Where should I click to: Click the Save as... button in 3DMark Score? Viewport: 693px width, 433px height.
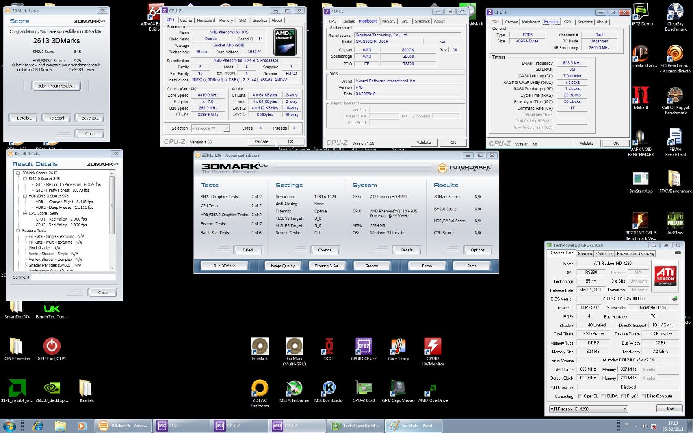(x=90, y=118)
